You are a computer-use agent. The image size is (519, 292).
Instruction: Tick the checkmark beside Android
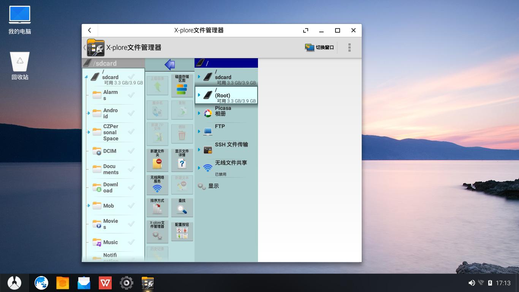coord(131,113)
